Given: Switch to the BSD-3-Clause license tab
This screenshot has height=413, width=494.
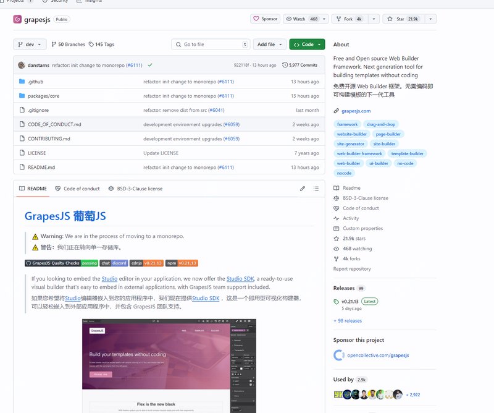Looking at the screenshot, I should pyautogui.click(x=135, y=189).
